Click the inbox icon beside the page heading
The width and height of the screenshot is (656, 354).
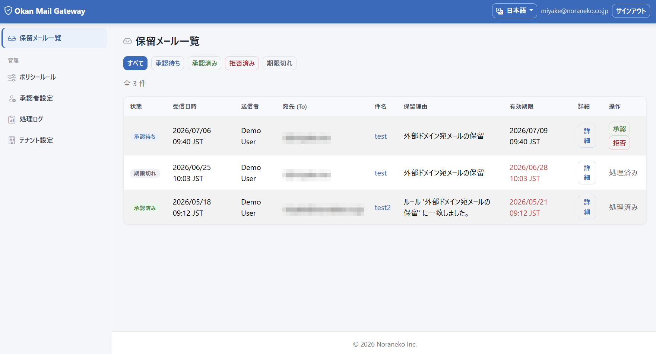tap(127, 41)
